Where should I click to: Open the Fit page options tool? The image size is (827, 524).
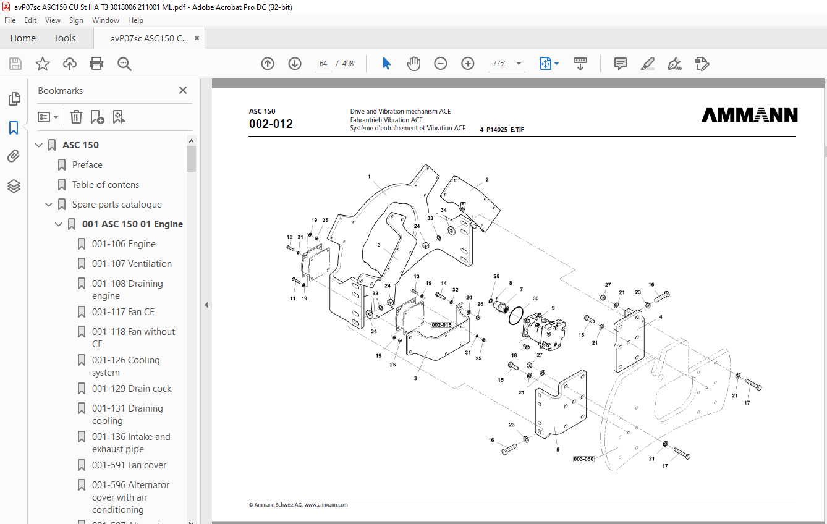549,64
